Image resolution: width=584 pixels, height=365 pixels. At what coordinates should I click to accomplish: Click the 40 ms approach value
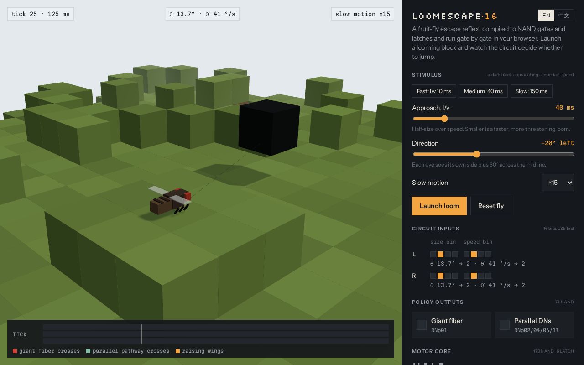click(564, 108)
